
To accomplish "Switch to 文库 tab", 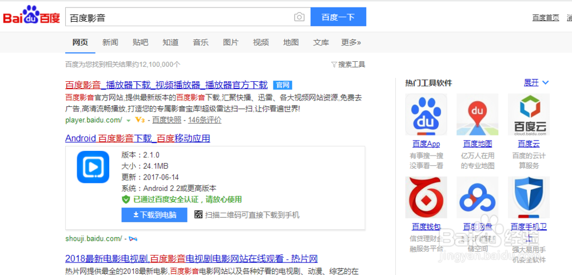I will [x=321, y=42].
